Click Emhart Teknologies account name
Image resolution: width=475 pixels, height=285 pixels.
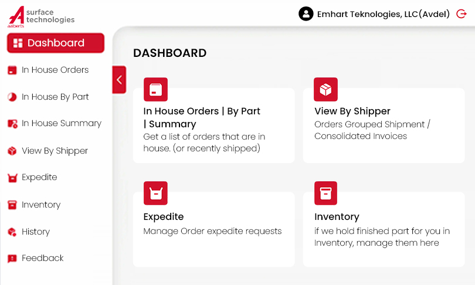[x=384, y=13]
